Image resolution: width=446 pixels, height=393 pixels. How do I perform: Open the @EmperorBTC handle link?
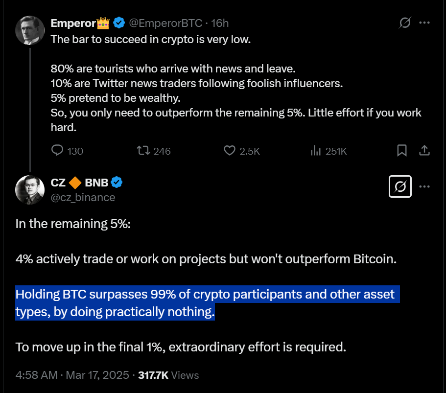point(166,23)
